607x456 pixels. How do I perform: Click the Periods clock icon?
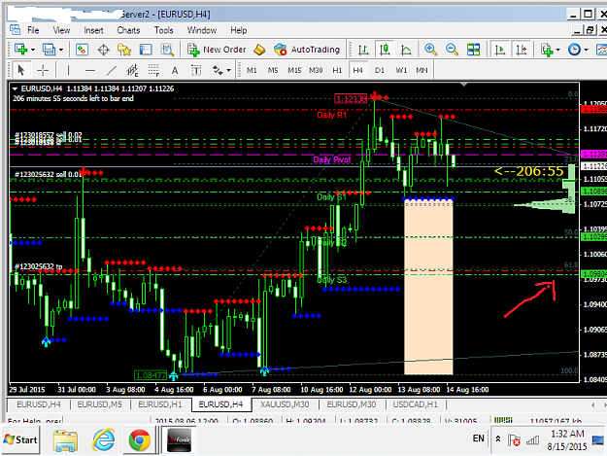[575, 50]
